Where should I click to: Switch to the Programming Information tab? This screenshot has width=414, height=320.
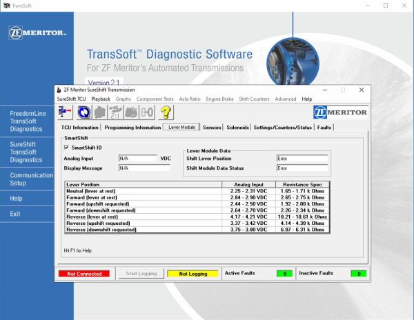tap(132, 128)
